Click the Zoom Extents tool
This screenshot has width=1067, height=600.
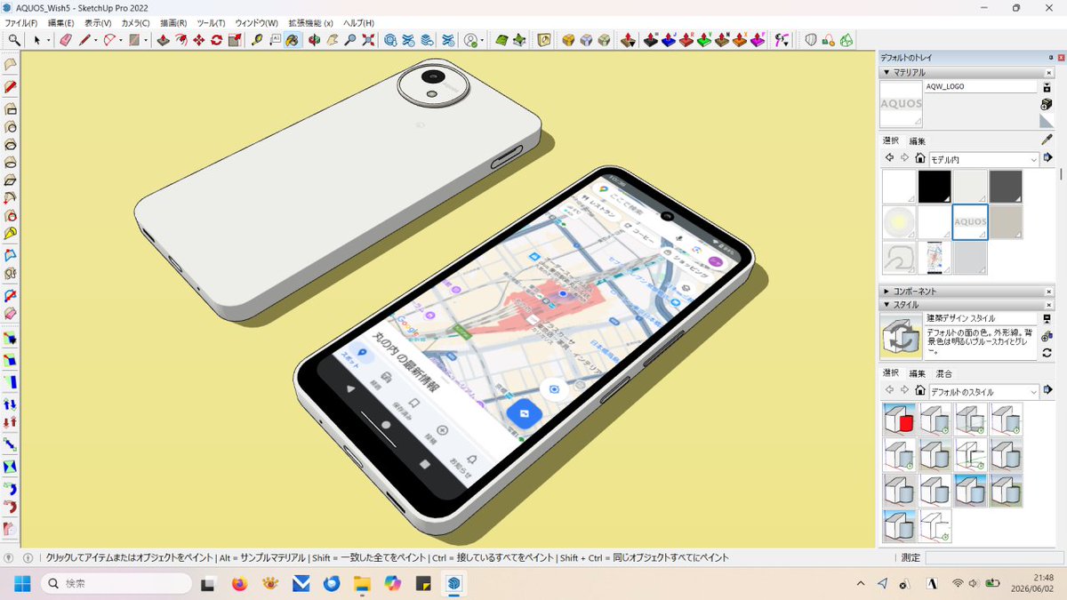point(367,40)
